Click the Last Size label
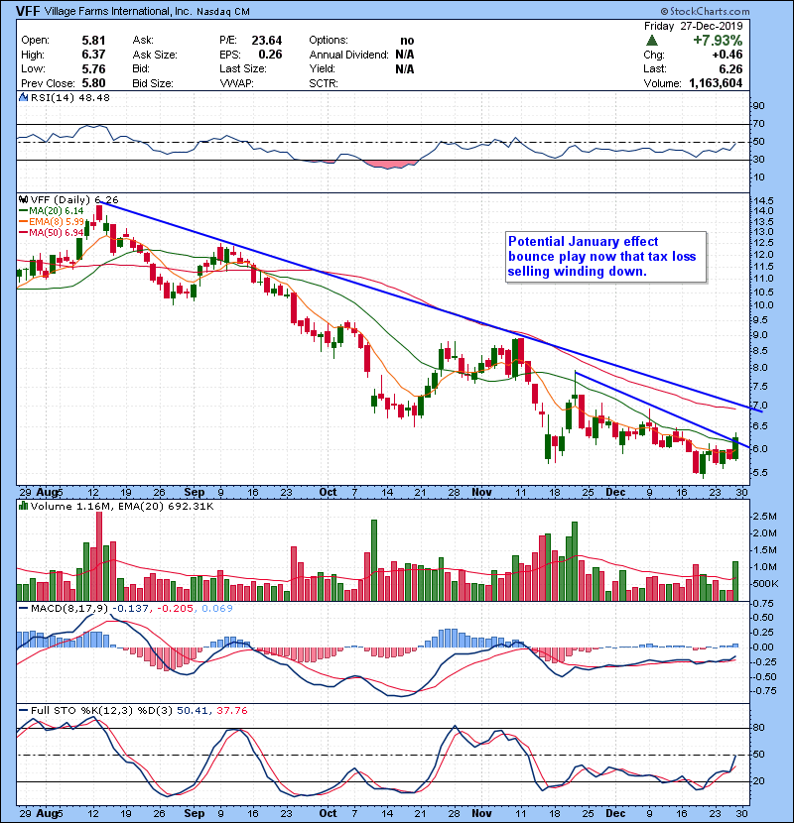This screenshot has height=823, width=794. [x=243, y=68]
